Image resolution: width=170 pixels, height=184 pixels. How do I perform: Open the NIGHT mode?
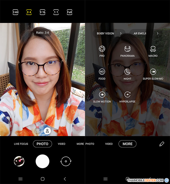pos(127,74)
